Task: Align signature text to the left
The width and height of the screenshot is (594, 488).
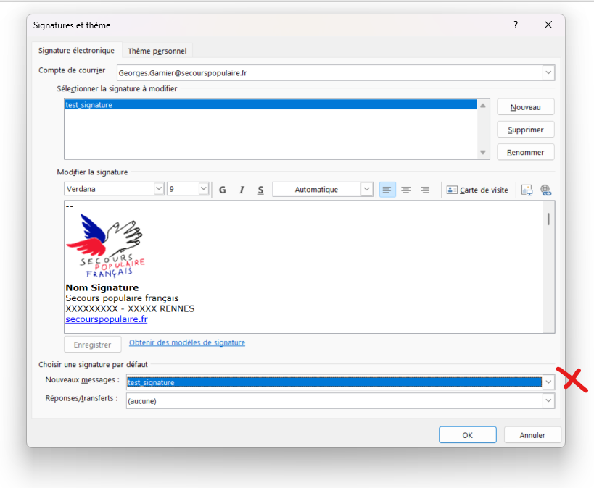Action: tap(387, 190)
